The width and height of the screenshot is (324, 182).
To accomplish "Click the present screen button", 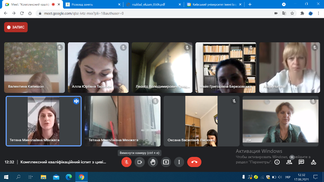I will 166,162.
